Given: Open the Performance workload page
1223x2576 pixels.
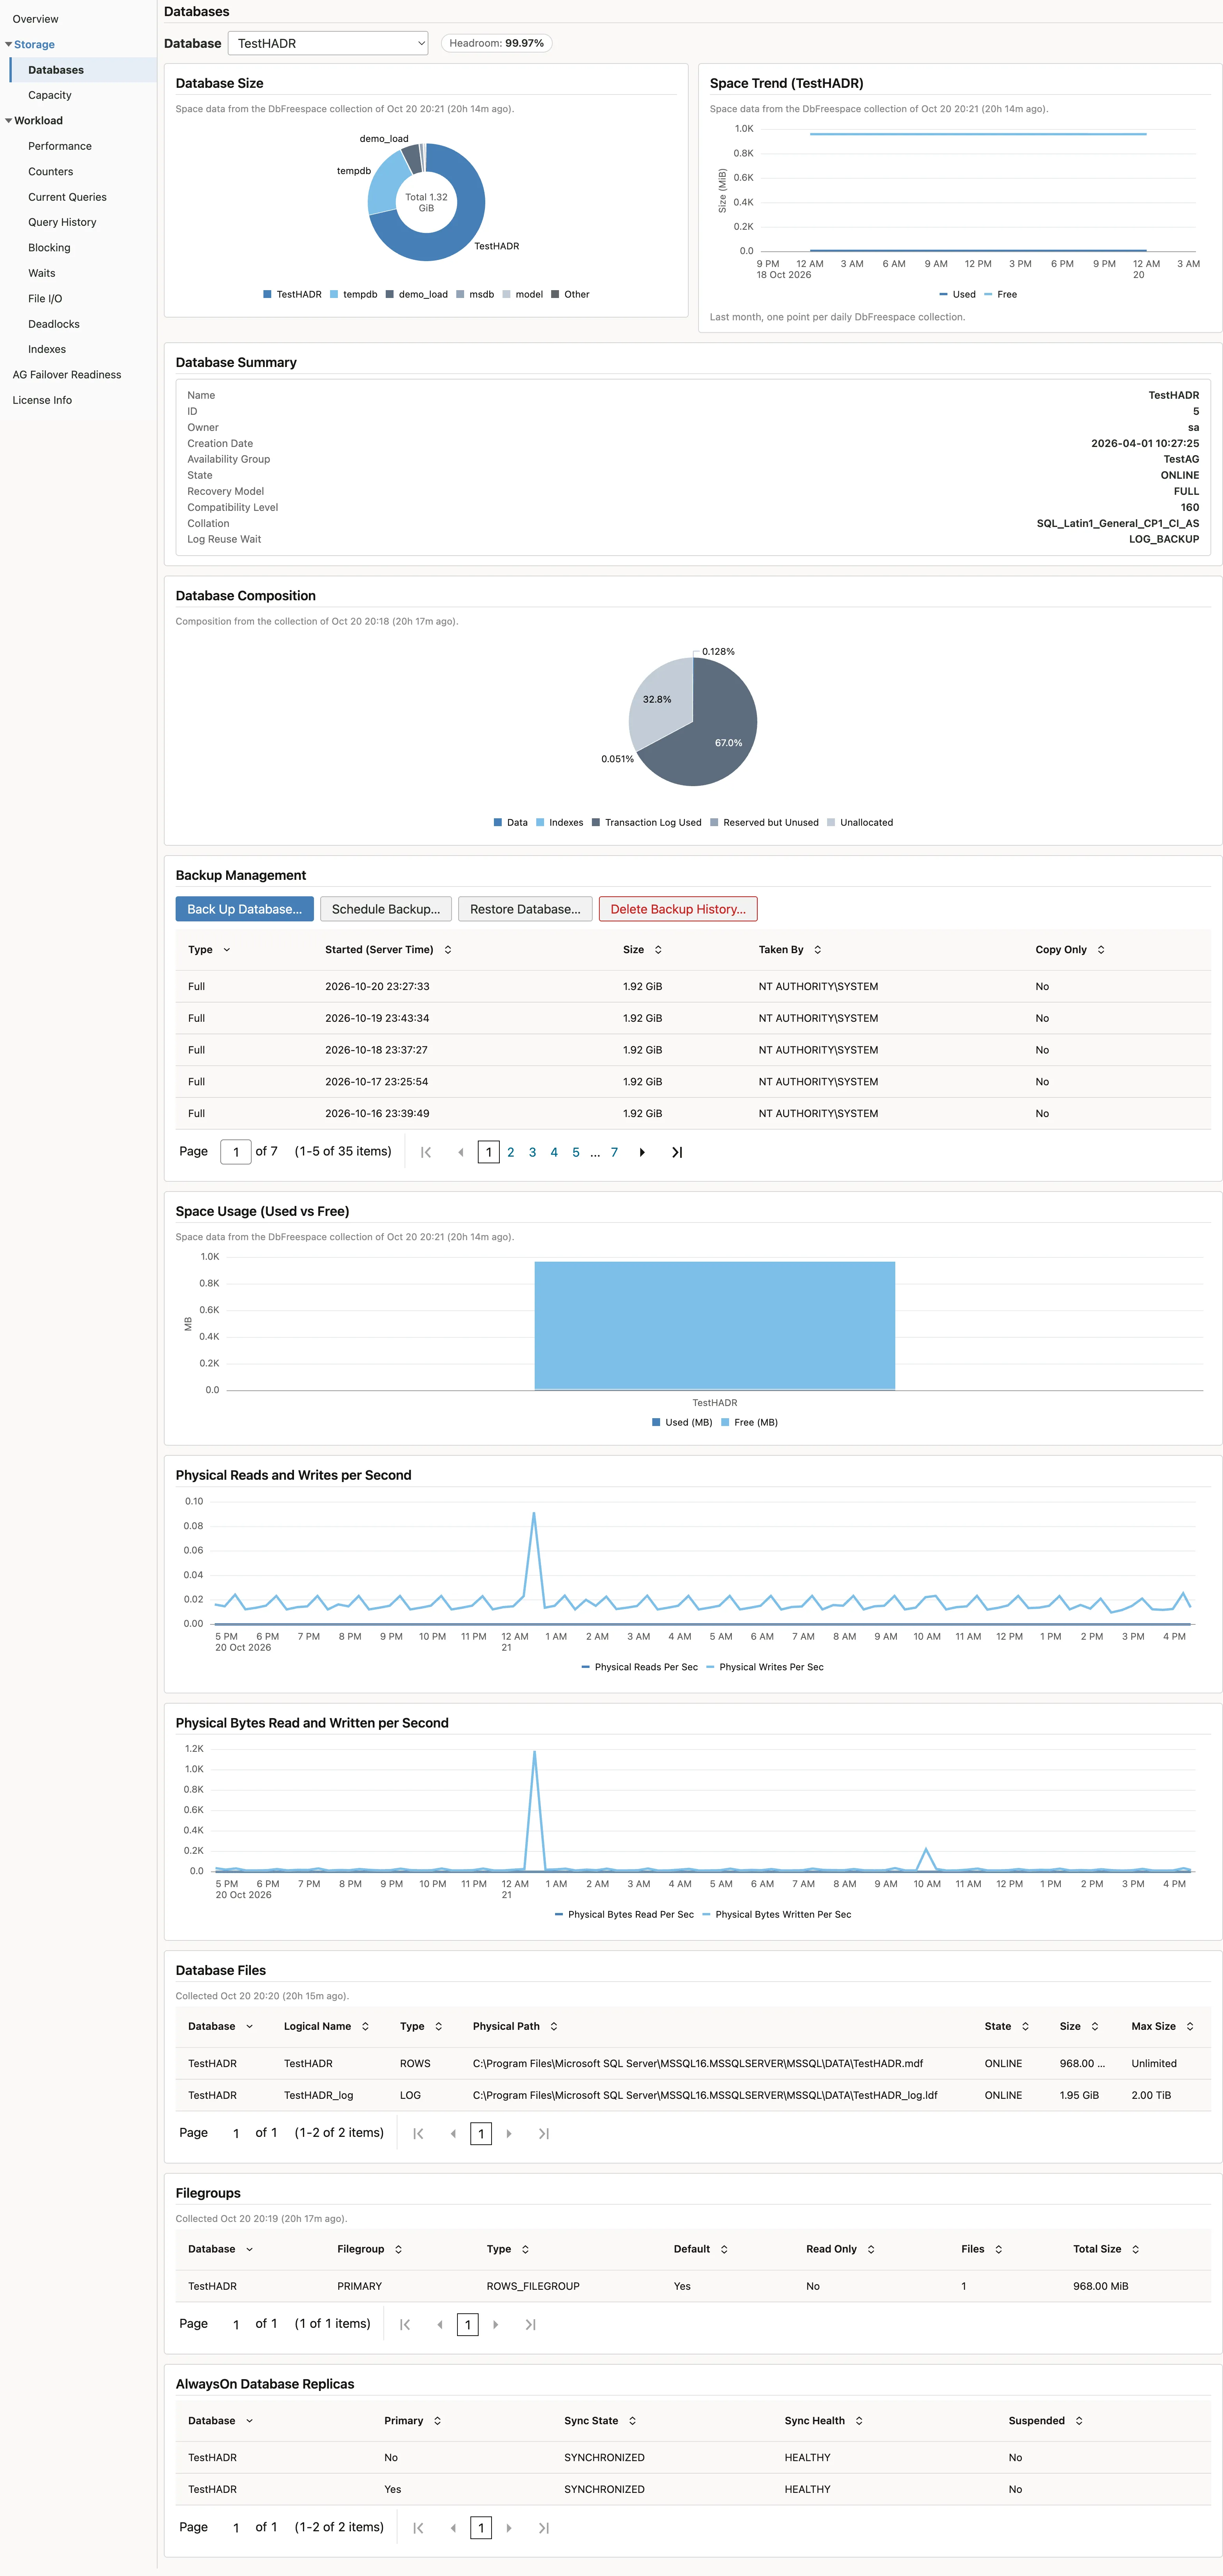Looking at the screenshot, I should [x=60, y=146].
